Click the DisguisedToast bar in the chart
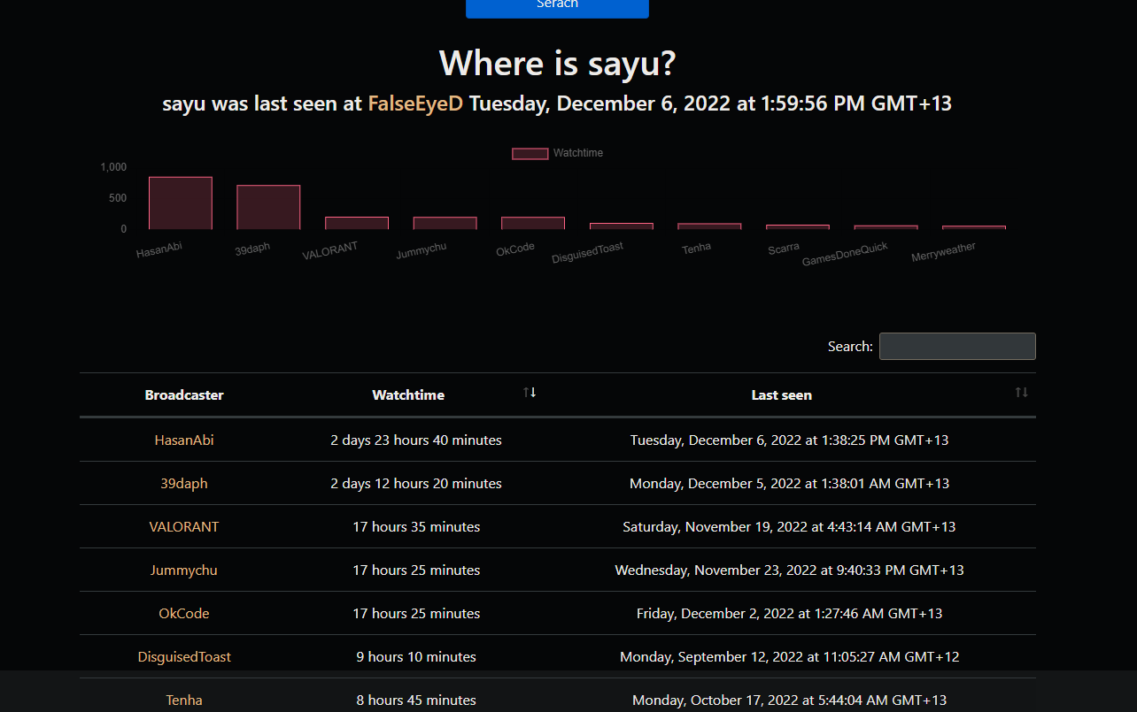 click(622, 226)
